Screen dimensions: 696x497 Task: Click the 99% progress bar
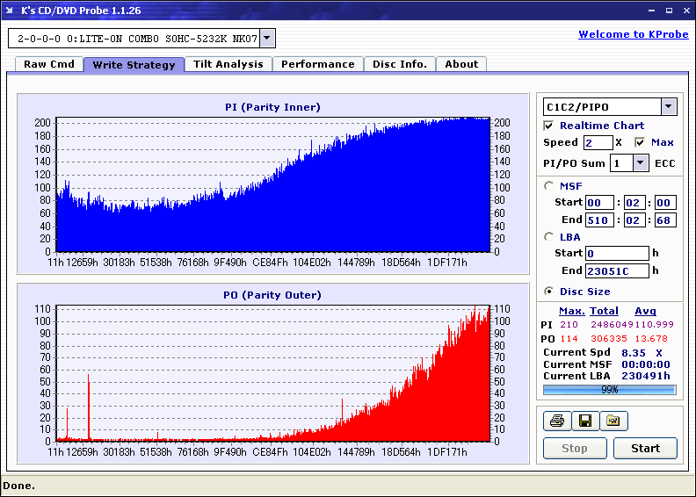(x=610, y=390)
